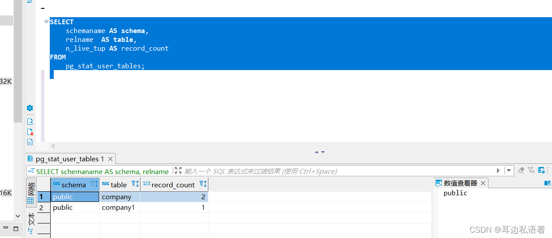Click the editor horizontal scroll left arrow
The width and height of the screenshot is (552, 238).
[53, 146]
